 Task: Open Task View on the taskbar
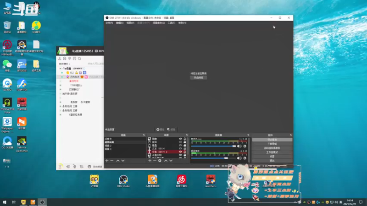(x=14, y=202)
